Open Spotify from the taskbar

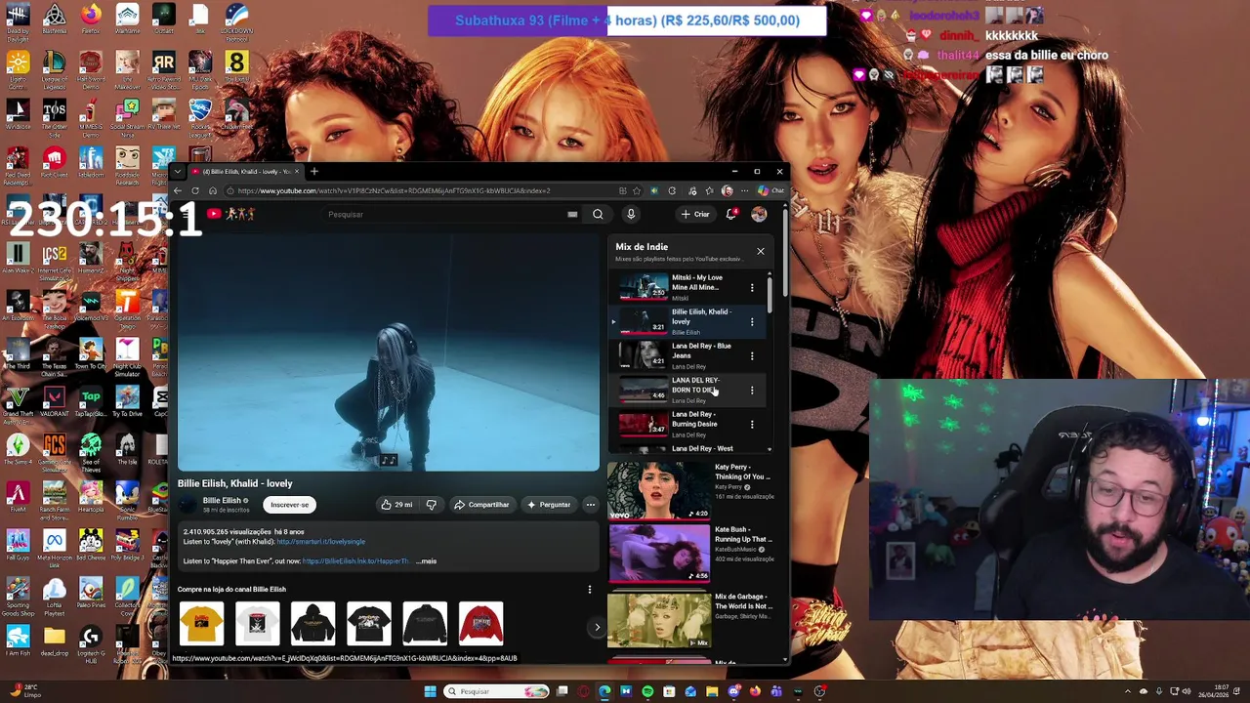(x=647, y=691)
